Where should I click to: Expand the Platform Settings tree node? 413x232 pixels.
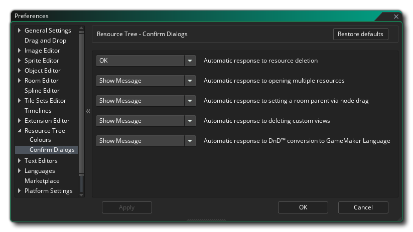(x=20, y=191)
